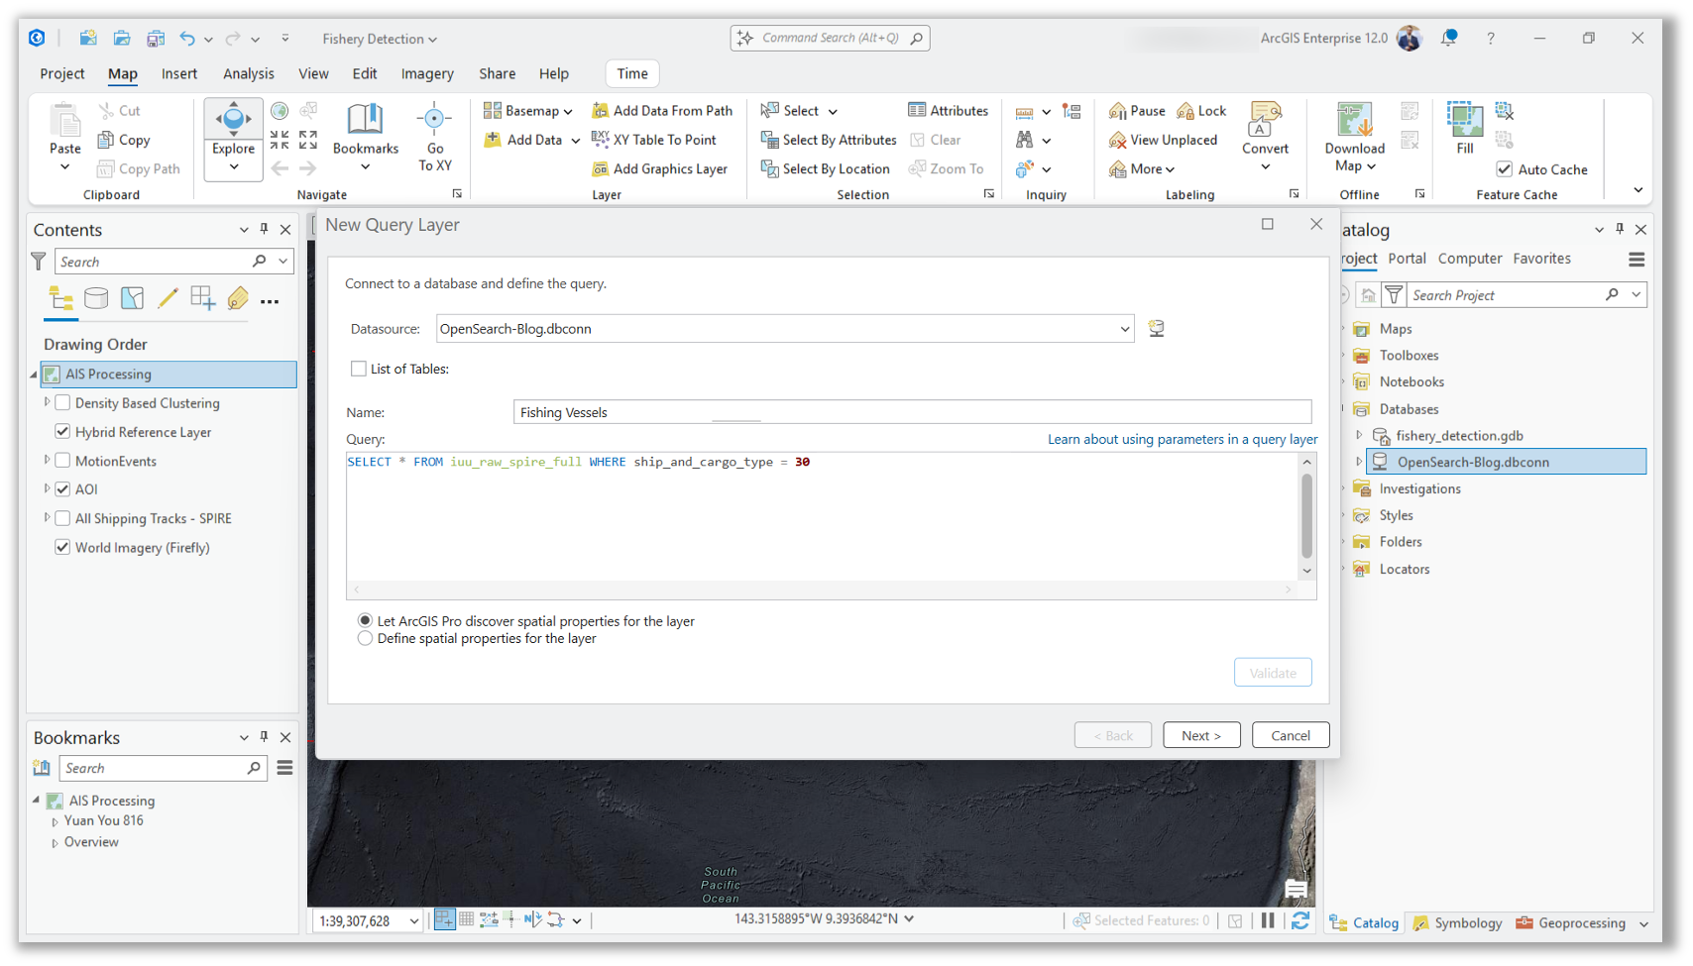Screen dimensions: 1693x966
Task: Click the Go To XY tool
Action: [x=434, y=138]
